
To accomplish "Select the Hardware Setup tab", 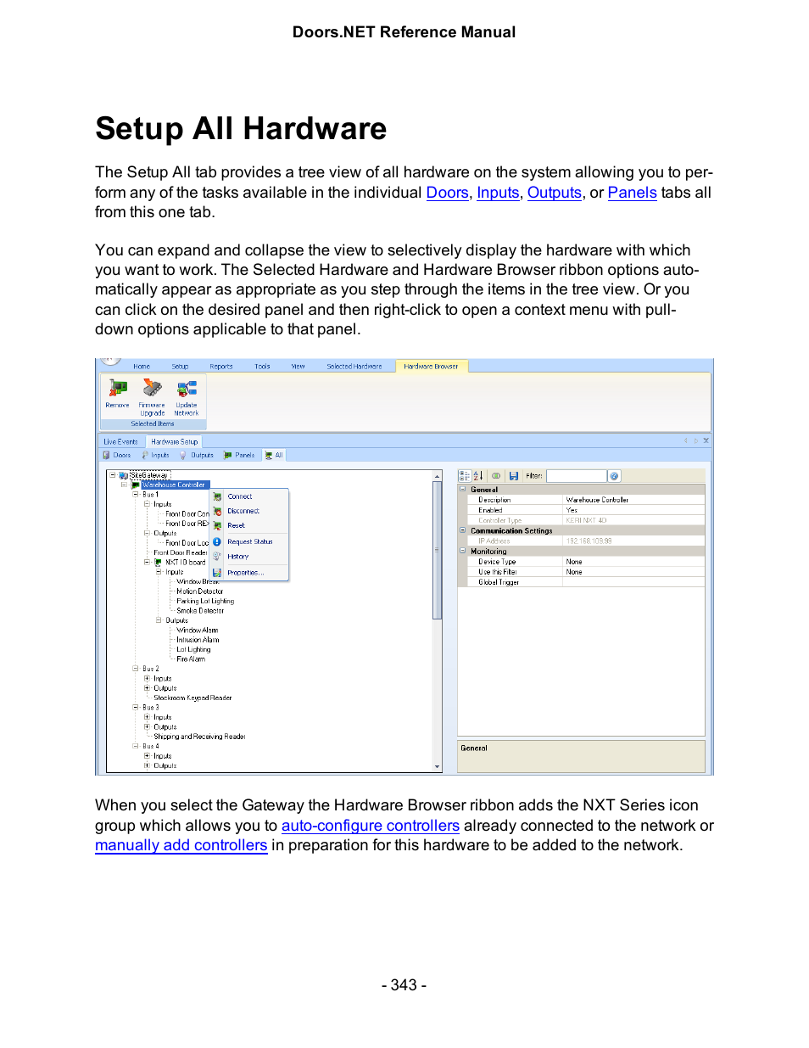I will point(174,442).
